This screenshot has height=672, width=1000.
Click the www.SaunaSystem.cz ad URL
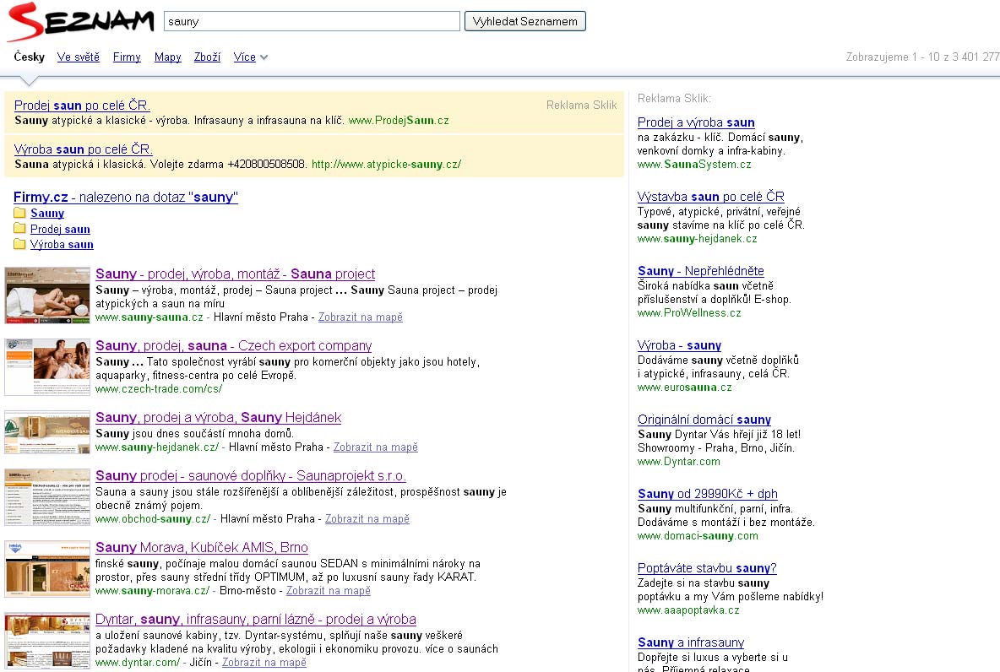[x=694, y=165]
